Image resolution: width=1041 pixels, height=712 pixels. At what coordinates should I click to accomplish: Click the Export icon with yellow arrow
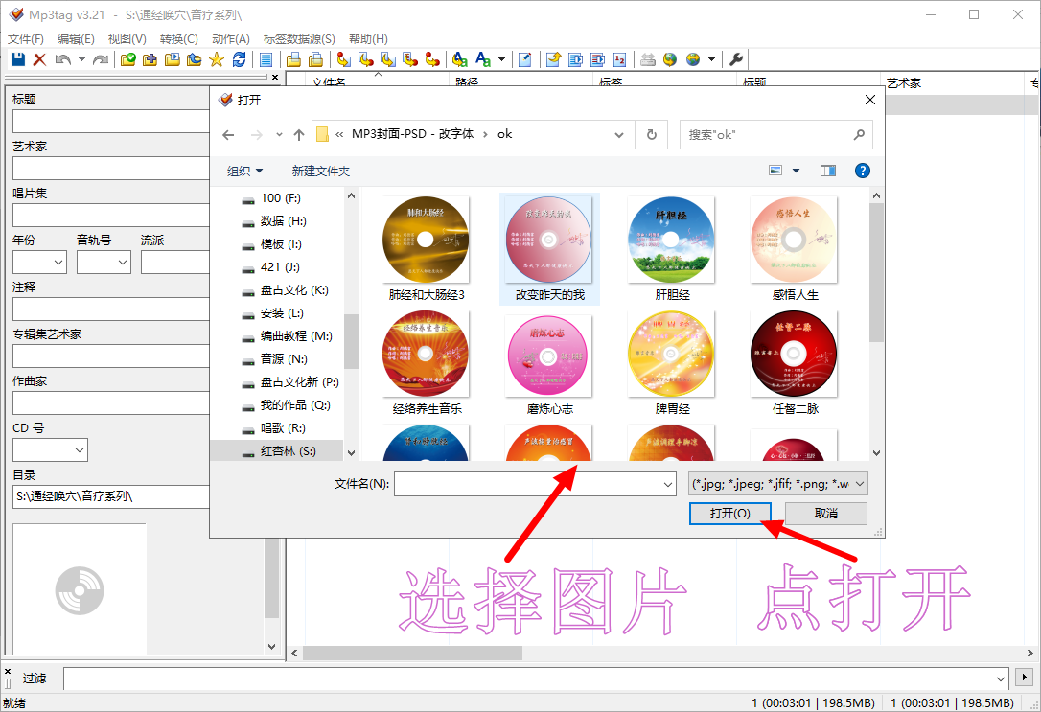[x=554, y=59]
